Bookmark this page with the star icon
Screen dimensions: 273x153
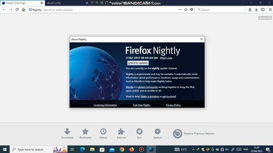pyautogui.click(x=186, y=10)
